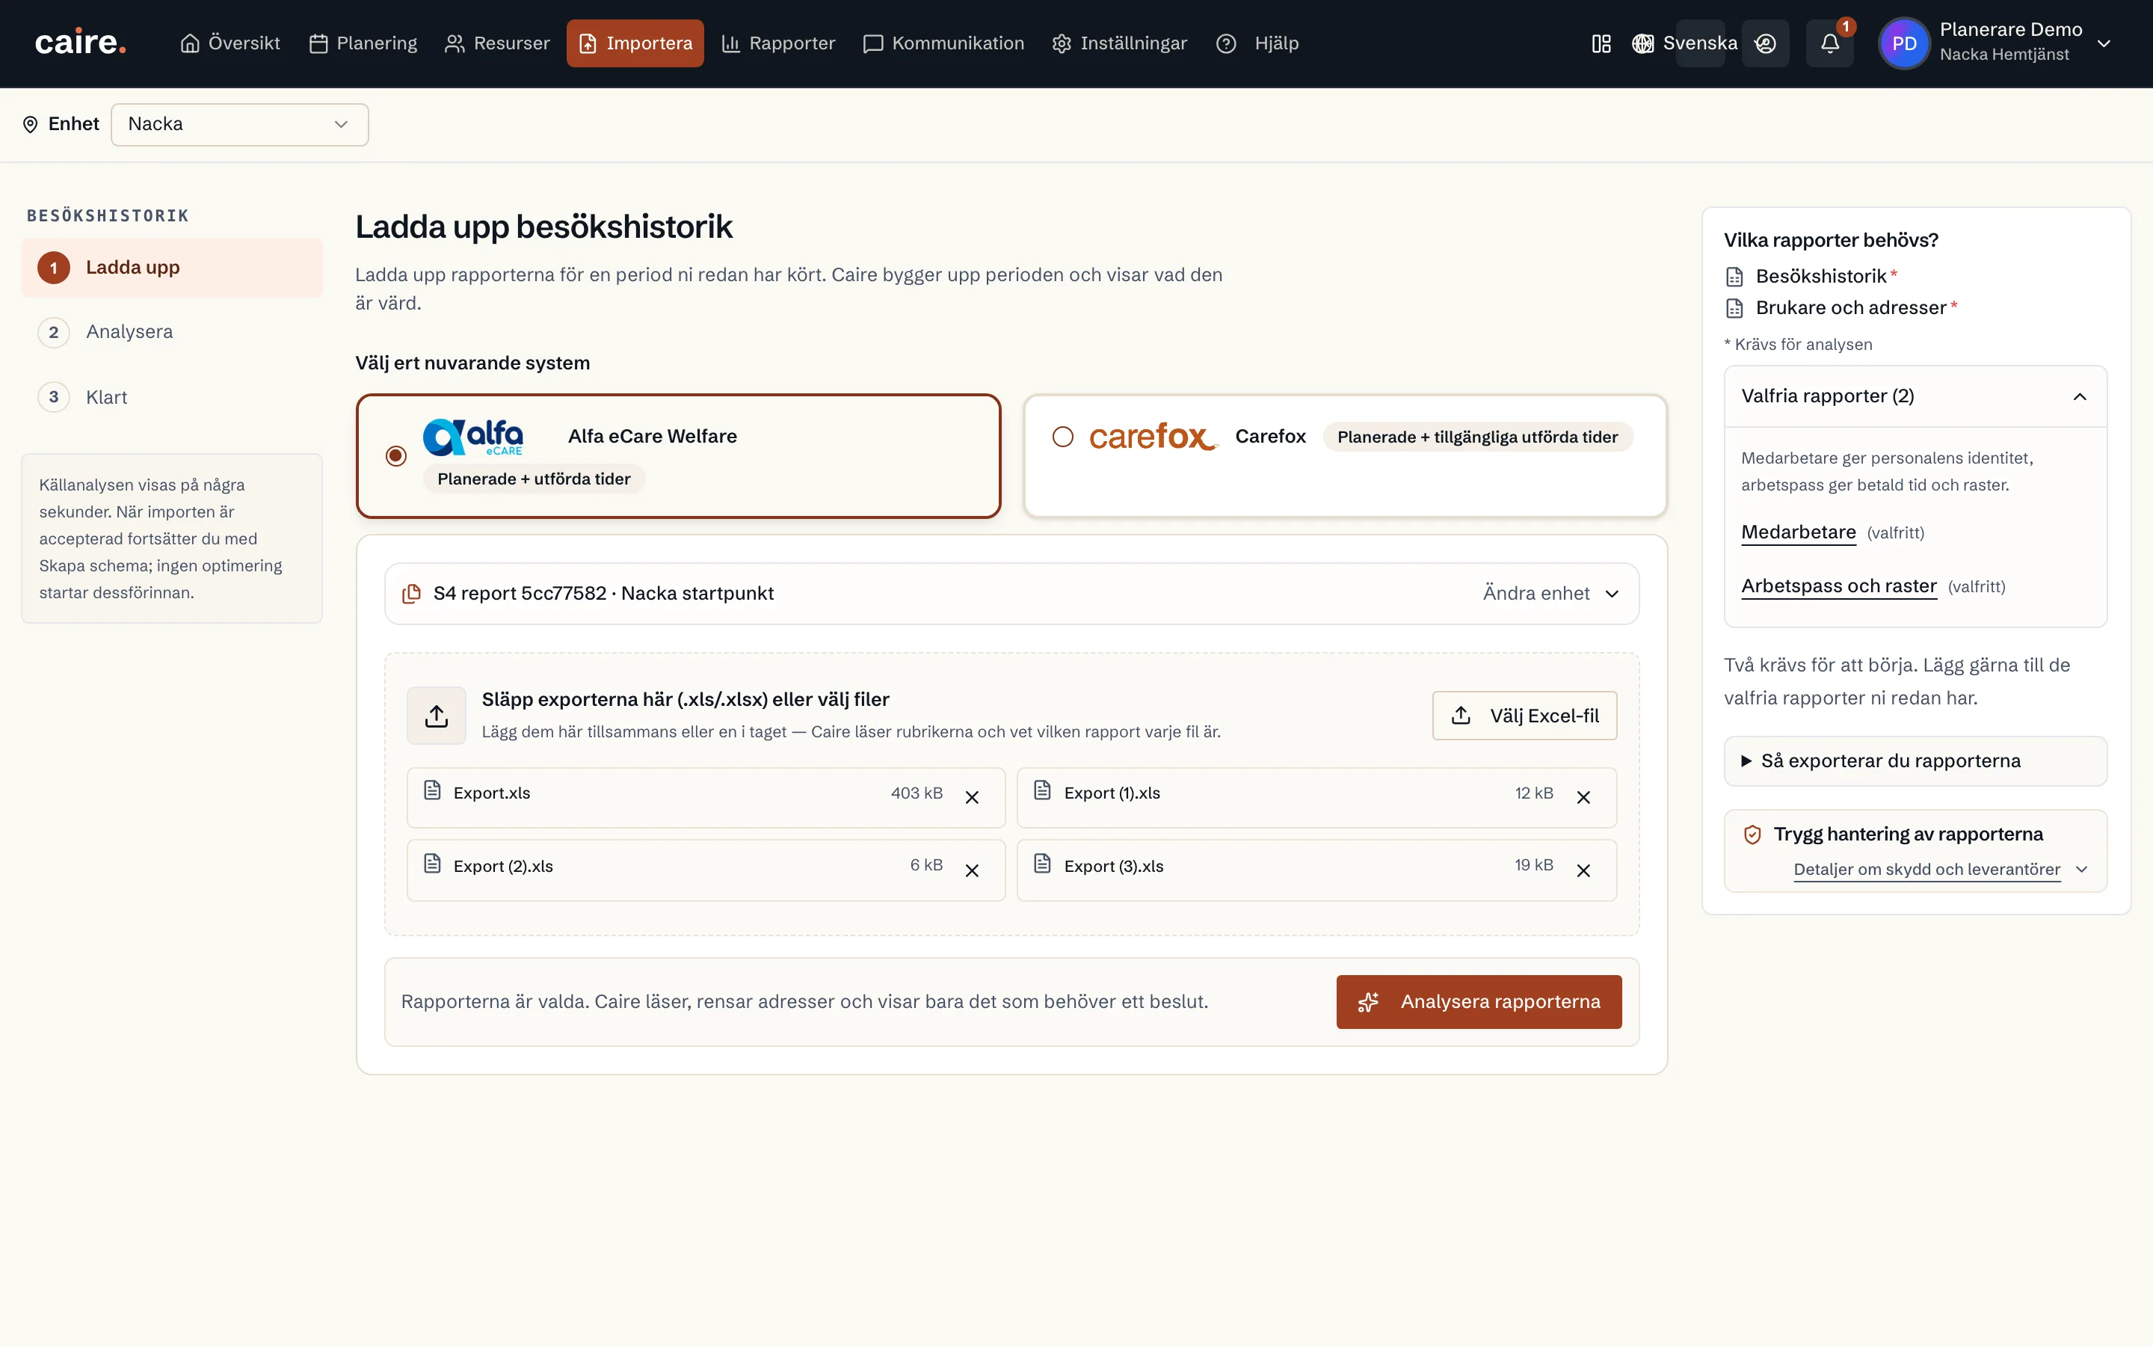Select Alfa eCare Welfare radio button
Screen dimensions: 2153x1346
[x=396, y=456]
